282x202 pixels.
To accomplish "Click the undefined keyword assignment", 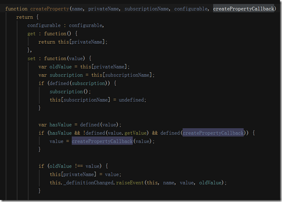I will 131,100.
